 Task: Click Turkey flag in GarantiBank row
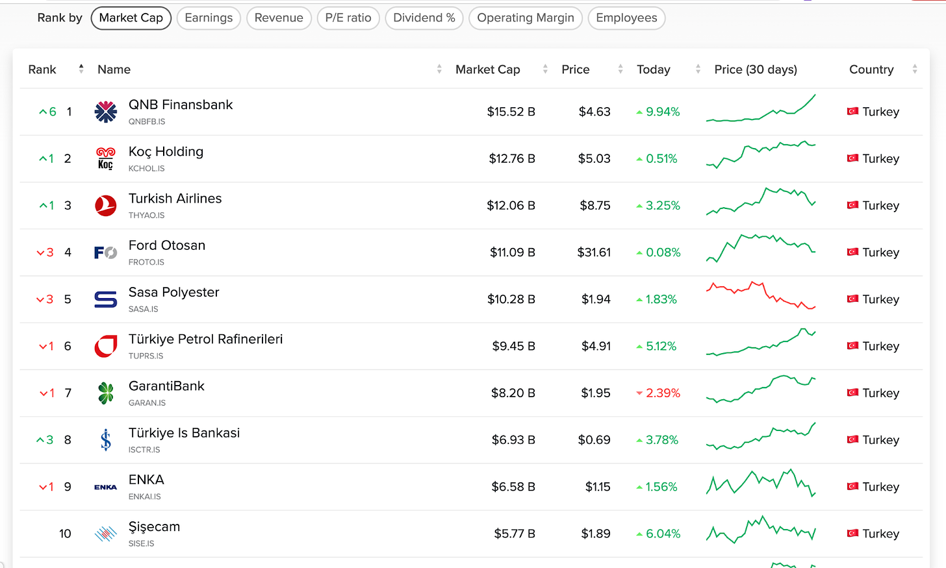click(x=852, y=393)
